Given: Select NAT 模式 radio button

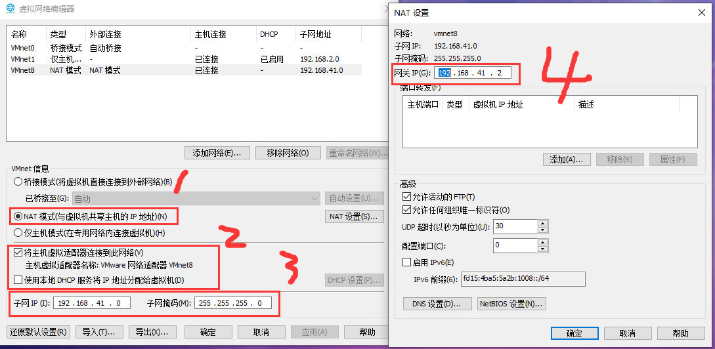Looking at the screenshot, I should click(x=18, y=216).
